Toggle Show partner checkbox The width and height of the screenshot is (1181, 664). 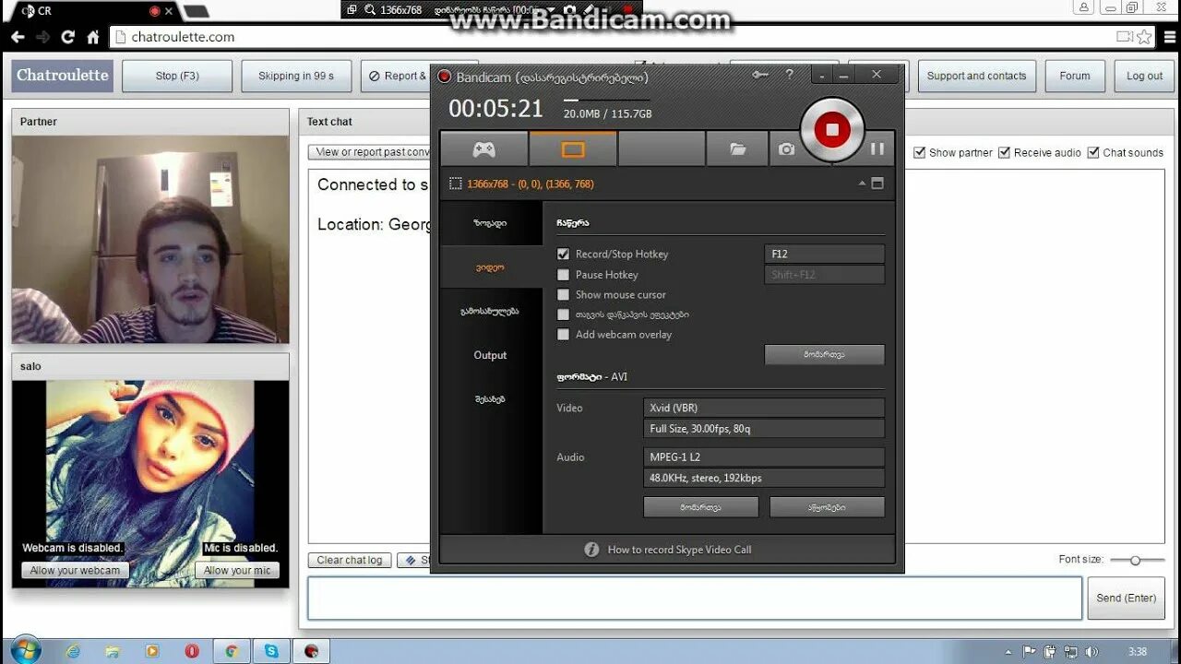pos(919,152)
